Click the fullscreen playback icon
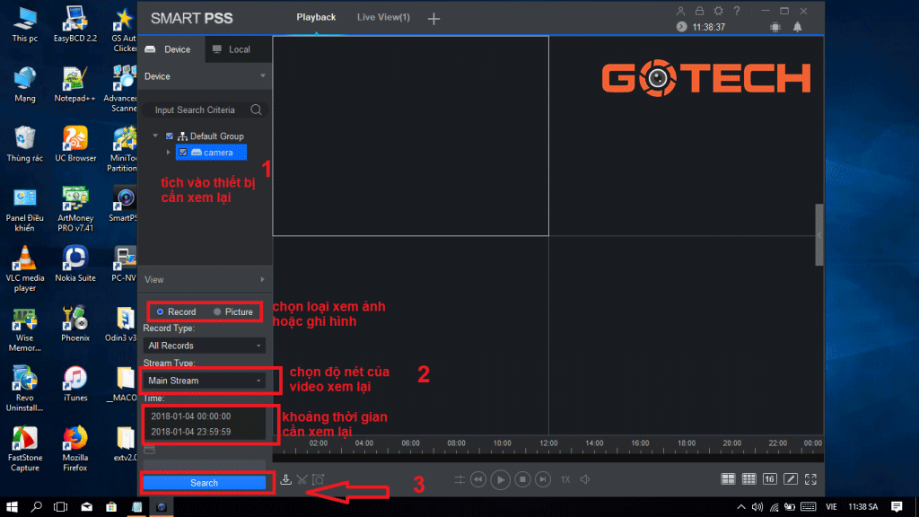Image resolution: width=919 pixels, height=517 pixels. tap(810, 478)
